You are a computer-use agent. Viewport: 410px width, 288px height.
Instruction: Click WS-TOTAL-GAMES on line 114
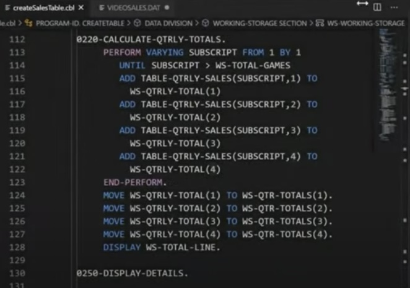[x=253, y=65]
